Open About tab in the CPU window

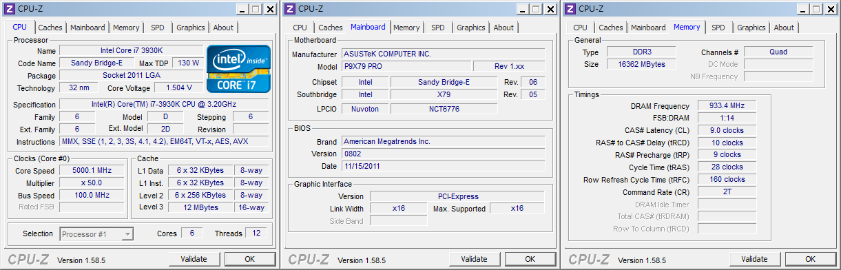(223, 28)
